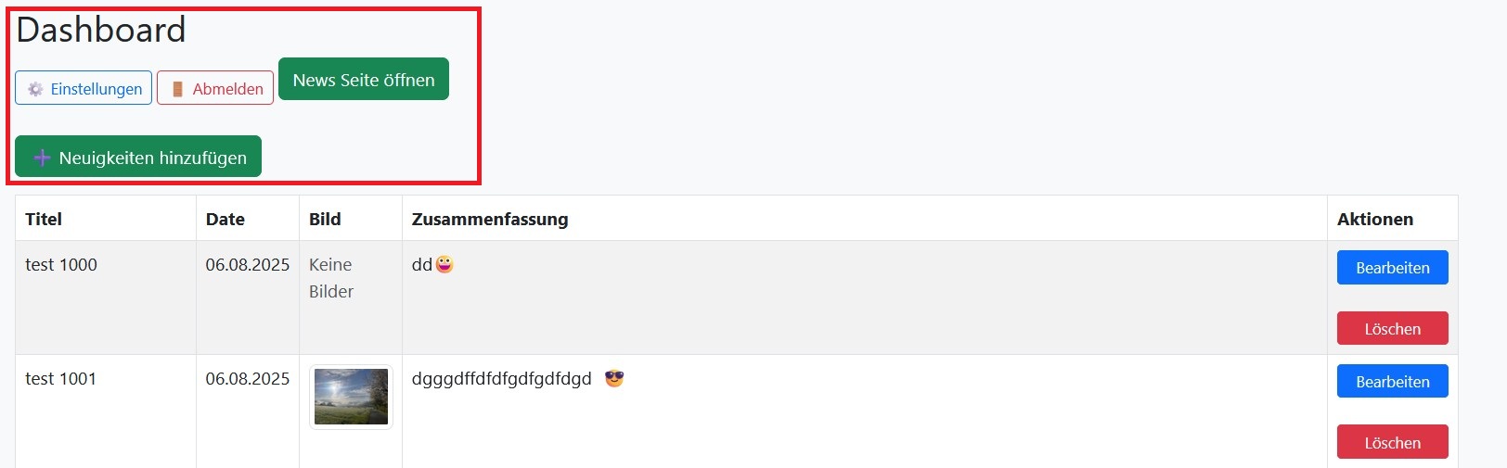Click the gear icon for Einstellungen
The height and width of the screenshot is (468, 1507).
(35, 89)
